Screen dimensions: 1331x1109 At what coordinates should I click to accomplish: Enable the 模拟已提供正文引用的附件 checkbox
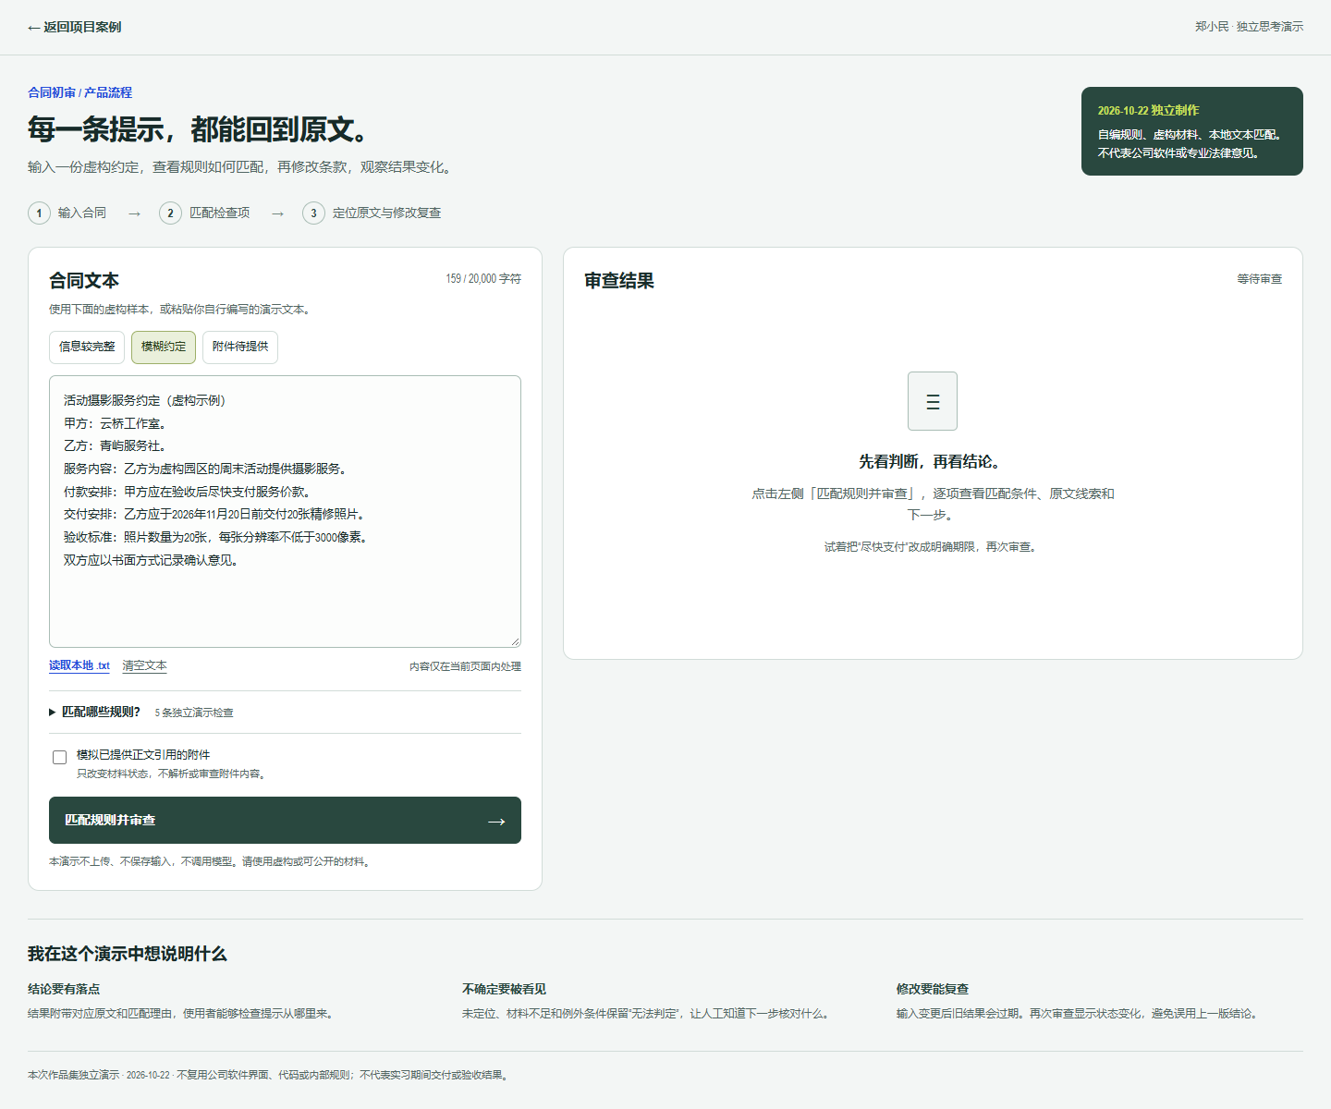tap(60, 757)
